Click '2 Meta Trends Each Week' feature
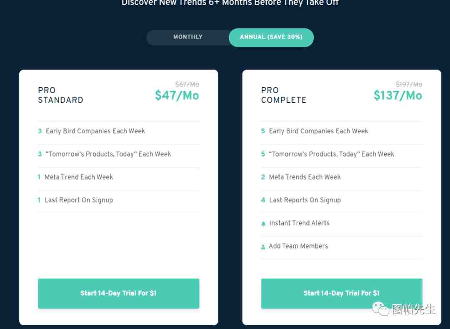Image resolution: width=450 pixels, height=329 pixels. coord(301,177)
